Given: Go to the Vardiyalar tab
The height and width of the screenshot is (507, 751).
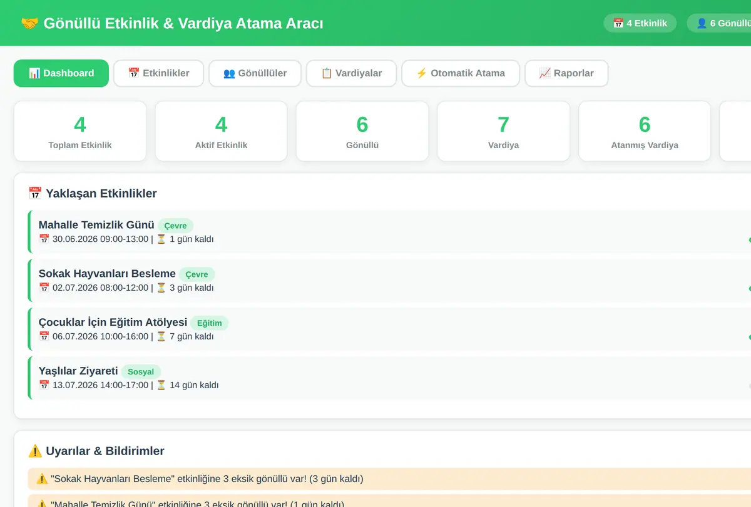Looking at the screenshot, I should [x=352, y=73].
